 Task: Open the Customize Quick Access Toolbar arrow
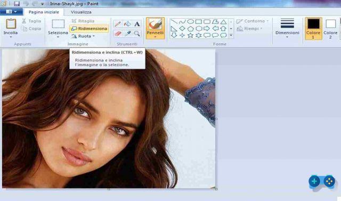43,4
